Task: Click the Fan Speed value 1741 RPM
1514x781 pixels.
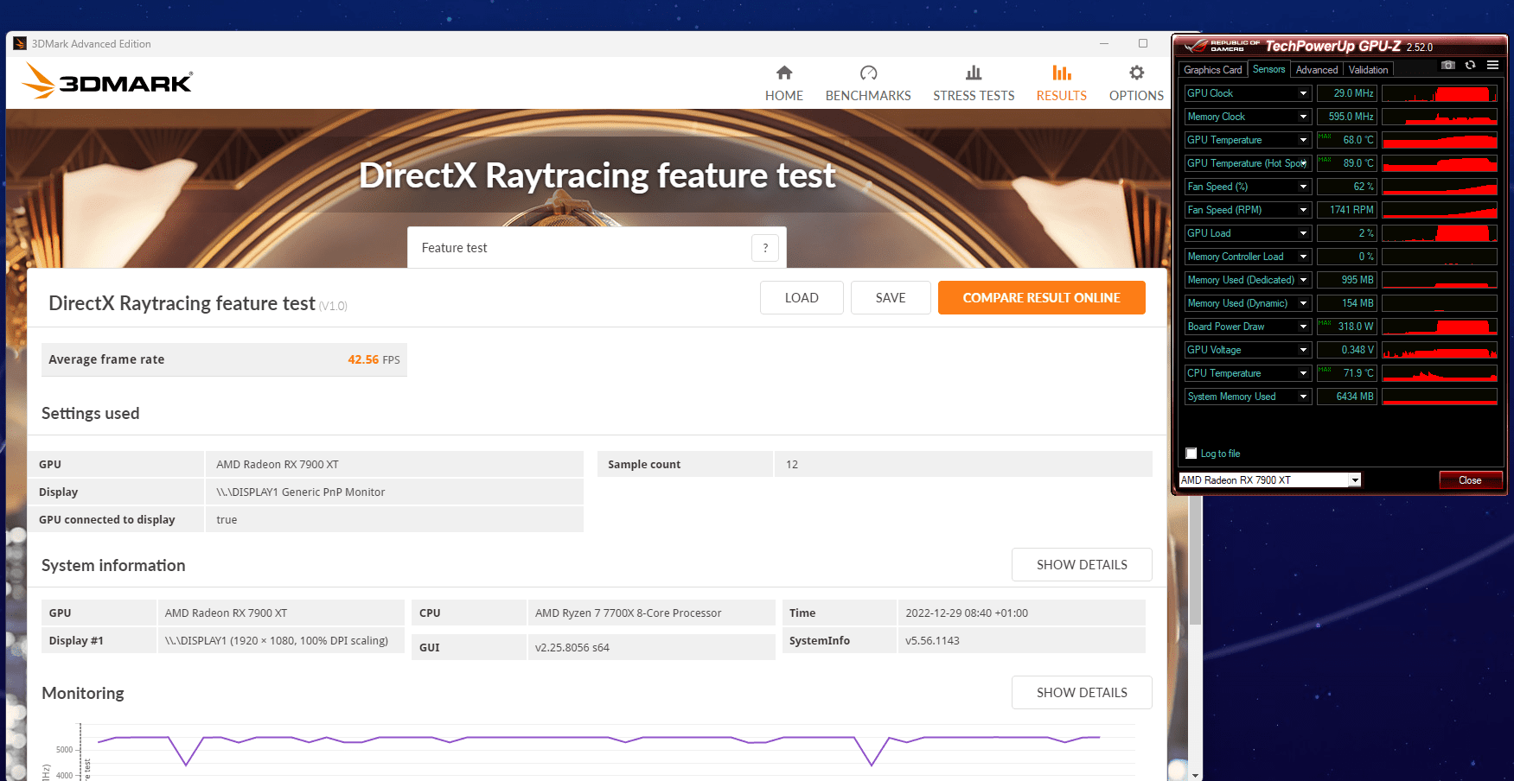Action: coord(1346,210)
